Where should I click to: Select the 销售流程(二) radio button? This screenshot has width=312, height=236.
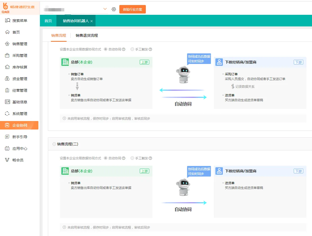coord(54,144)
